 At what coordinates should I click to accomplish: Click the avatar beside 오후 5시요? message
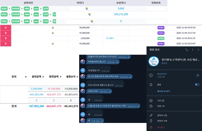pyautogui.click(x=83, y=91)
